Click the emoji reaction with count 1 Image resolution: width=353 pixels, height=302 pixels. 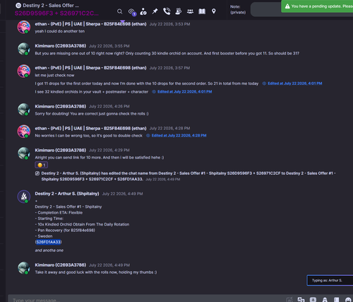click(x=42, y=165)
